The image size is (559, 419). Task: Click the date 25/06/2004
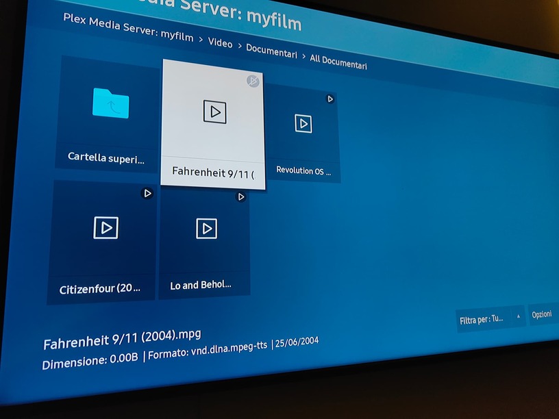point(297,342)
